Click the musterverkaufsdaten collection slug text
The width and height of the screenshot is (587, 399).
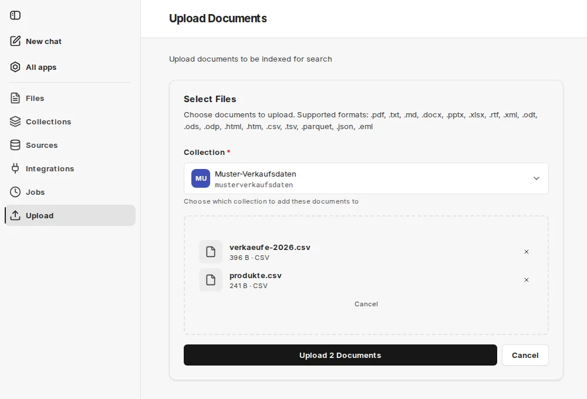point(254,185)
